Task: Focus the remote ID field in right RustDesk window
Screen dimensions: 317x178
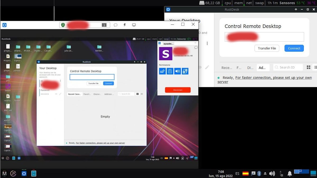Action: (x=264, y=37)
